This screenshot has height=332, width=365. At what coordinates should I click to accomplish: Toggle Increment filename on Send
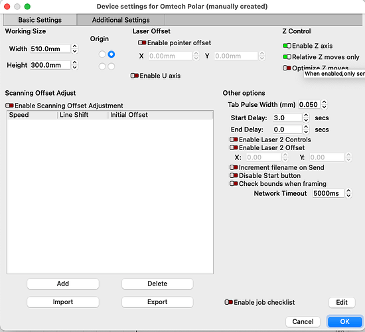[234, 167]
